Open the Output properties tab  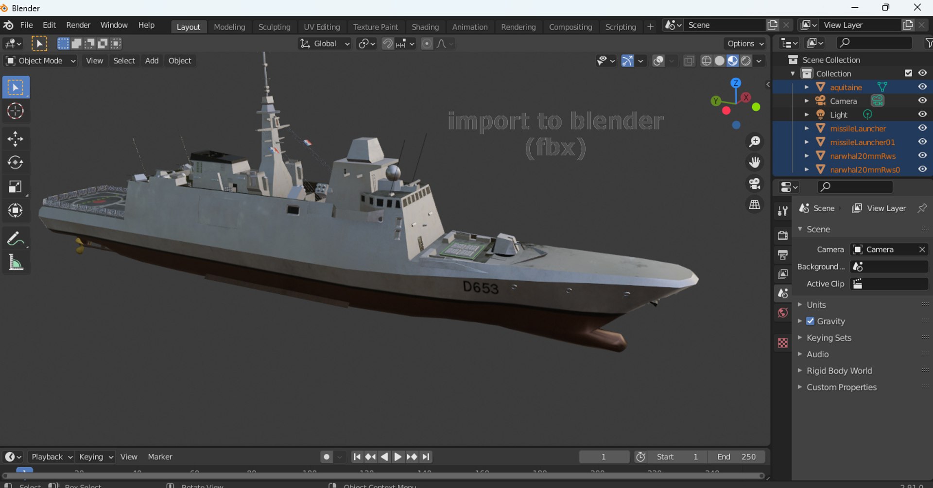(782, 255)
